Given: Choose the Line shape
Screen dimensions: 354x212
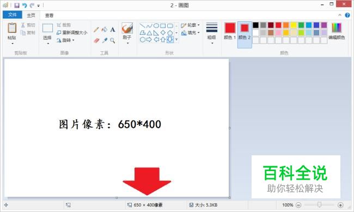Looking at the screenshot, I should tap(142, 26).
